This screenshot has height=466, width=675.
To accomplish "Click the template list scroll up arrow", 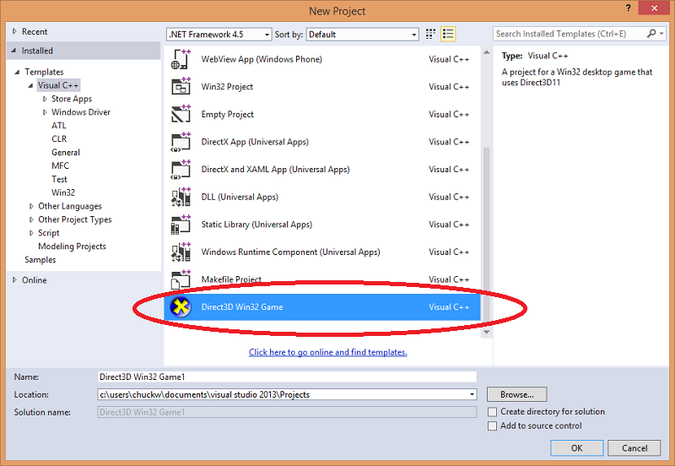I will pyautogui.click(x=487, y=52).
